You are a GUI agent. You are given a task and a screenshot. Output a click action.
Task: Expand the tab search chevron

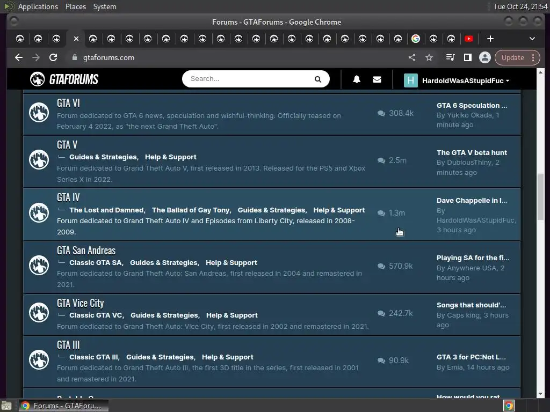(532, 39)
